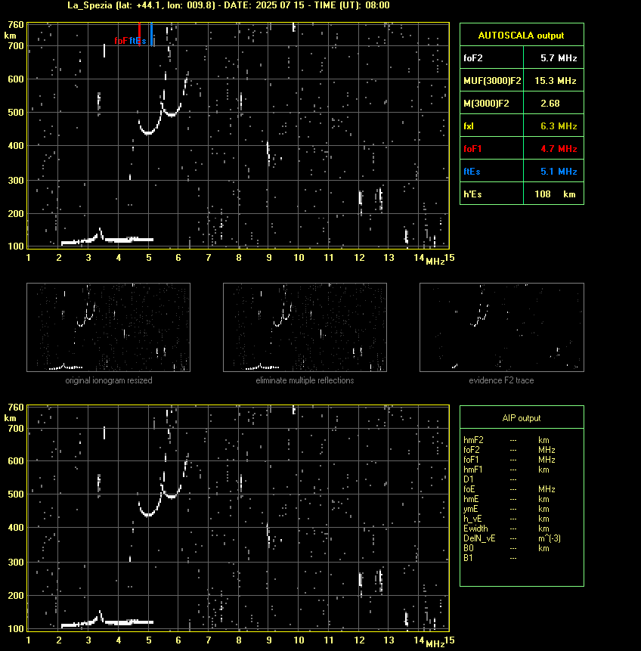
Task: Select the fxI value 6.3 MHz
Action: tap(559, 126)
